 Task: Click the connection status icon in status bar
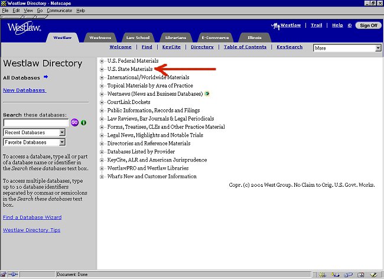click(x=13, y=274)
